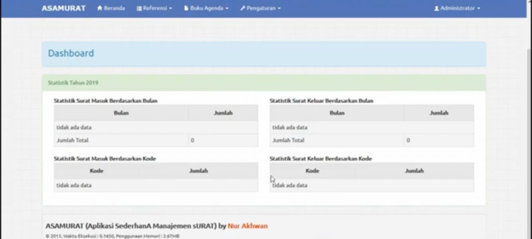Expand the Referensi dropdown caret
This screenshot has width=532, height=239.
[170, 9]
